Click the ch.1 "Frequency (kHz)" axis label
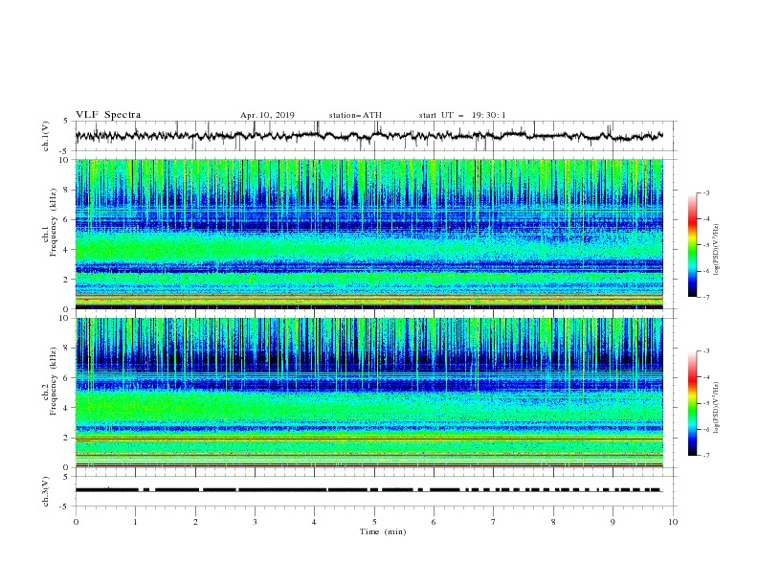 [53, 223]
